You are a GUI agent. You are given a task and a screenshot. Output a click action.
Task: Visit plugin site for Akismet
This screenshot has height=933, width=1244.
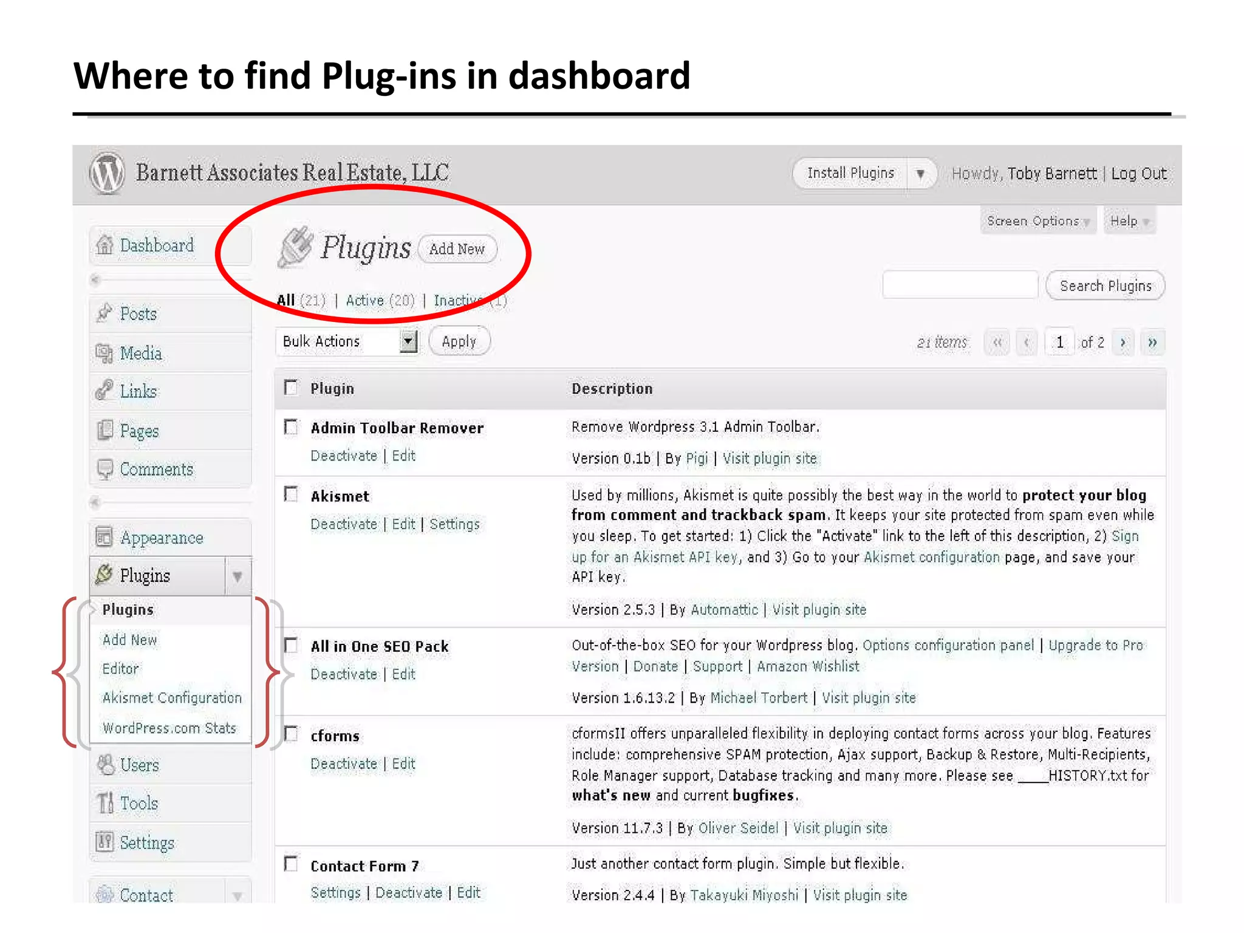[x=819, y=610]
